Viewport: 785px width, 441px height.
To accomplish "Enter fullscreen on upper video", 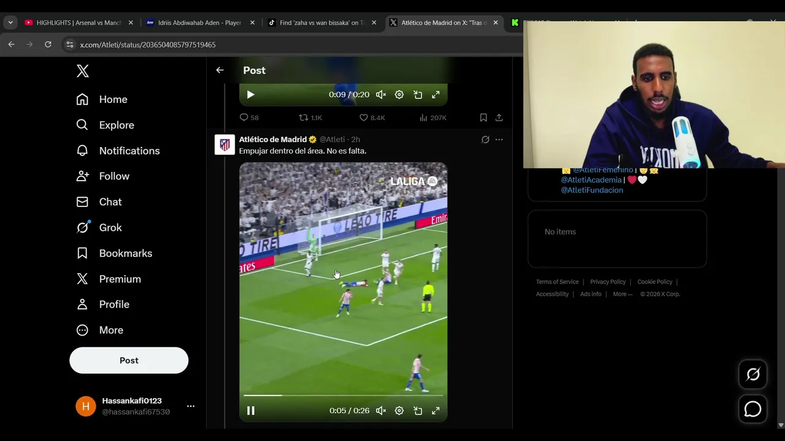I will pyautogui.click(x=435, y=94).
